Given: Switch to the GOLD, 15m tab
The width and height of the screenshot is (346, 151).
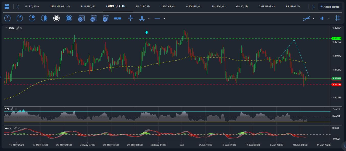Looking at the screenshot, I should 32,6.
